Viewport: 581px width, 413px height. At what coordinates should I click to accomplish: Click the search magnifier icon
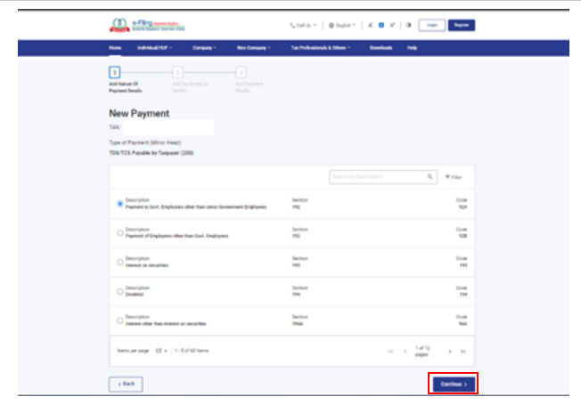click(x=430, y=177)
